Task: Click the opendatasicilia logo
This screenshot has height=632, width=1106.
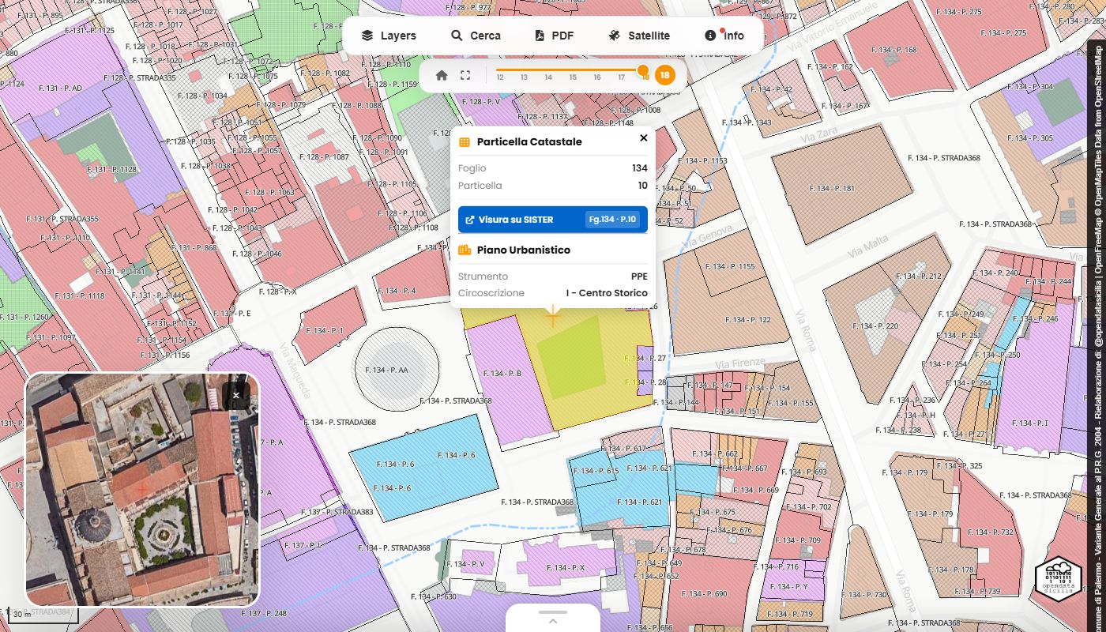Action: click(1058, 580)
